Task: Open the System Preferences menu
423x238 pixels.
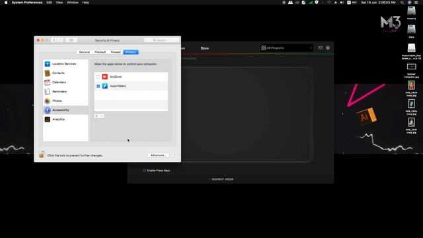Action: [x=27, y=3]
